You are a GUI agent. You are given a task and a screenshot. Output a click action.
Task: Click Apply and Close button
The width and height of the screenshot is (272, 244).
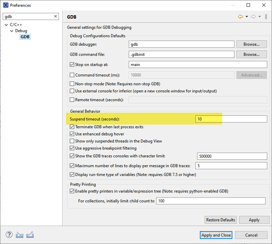(216, 235)
